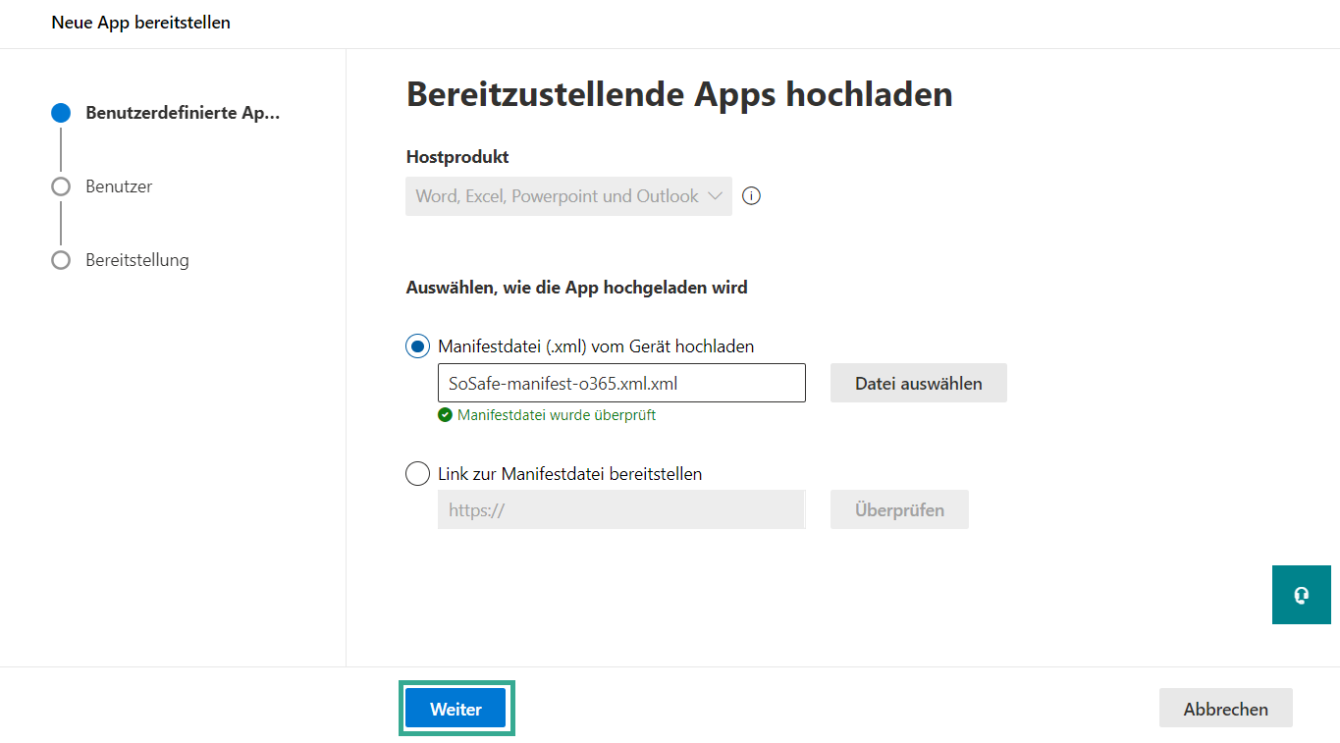Click the 'Datei auswählen' button

click(x=918, y=384)
